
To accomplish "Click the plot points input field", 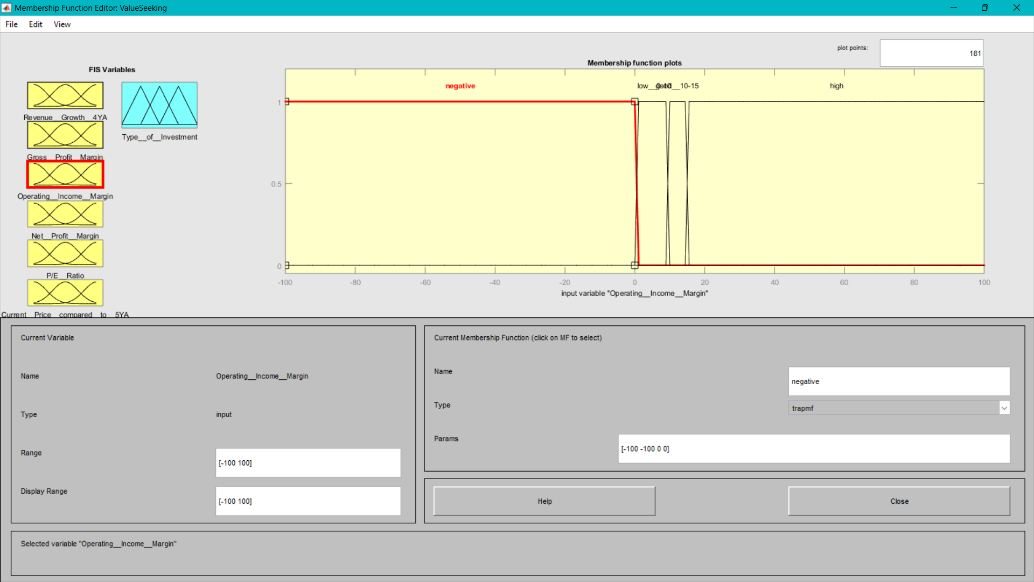I will pos(931,53).
